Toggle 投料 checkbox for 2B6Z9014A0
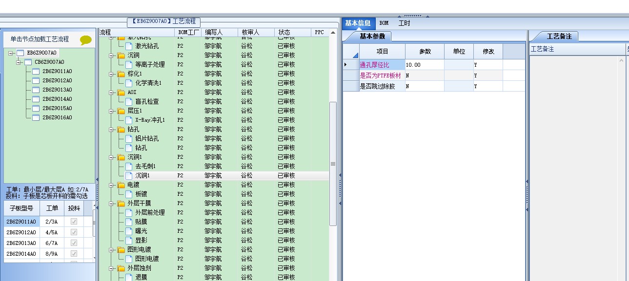This screenshot has height=281, width=629. pyautogui.click(x=74, y=254)
